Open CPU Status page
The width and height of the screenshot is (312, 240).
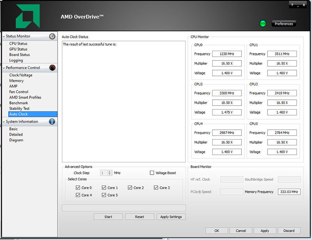coord(18,44)
